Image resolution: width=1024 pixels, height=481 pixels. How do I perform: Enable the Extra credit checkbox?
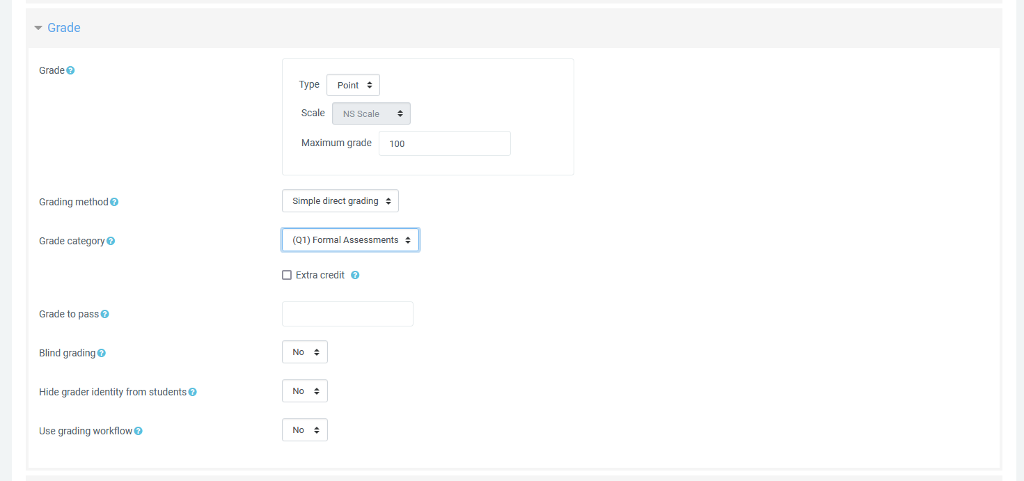click(x=287, y=275)
